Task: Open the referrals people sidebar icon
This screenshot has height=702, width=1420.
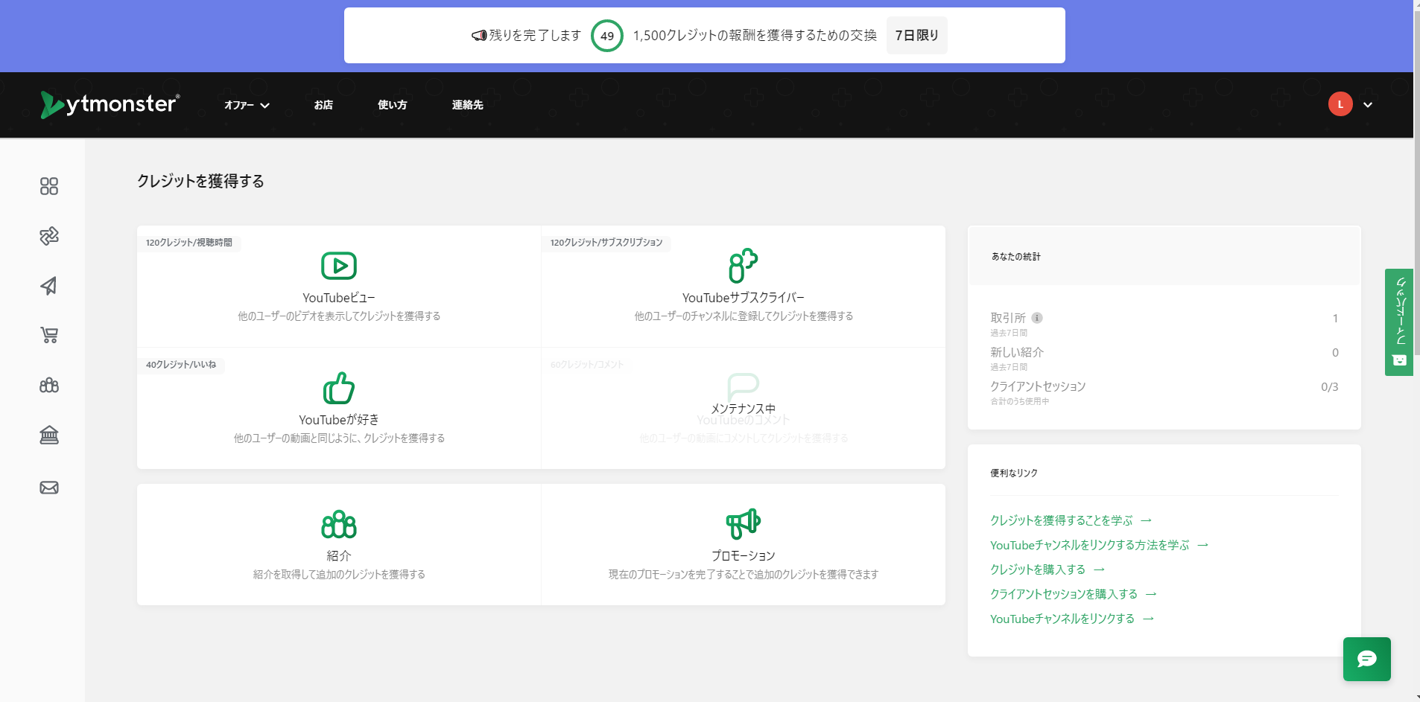Action: (49, 385)
